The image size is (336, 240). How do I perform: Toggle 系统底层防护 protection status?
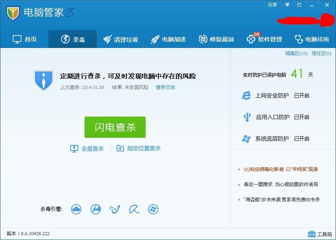point(301,139)
